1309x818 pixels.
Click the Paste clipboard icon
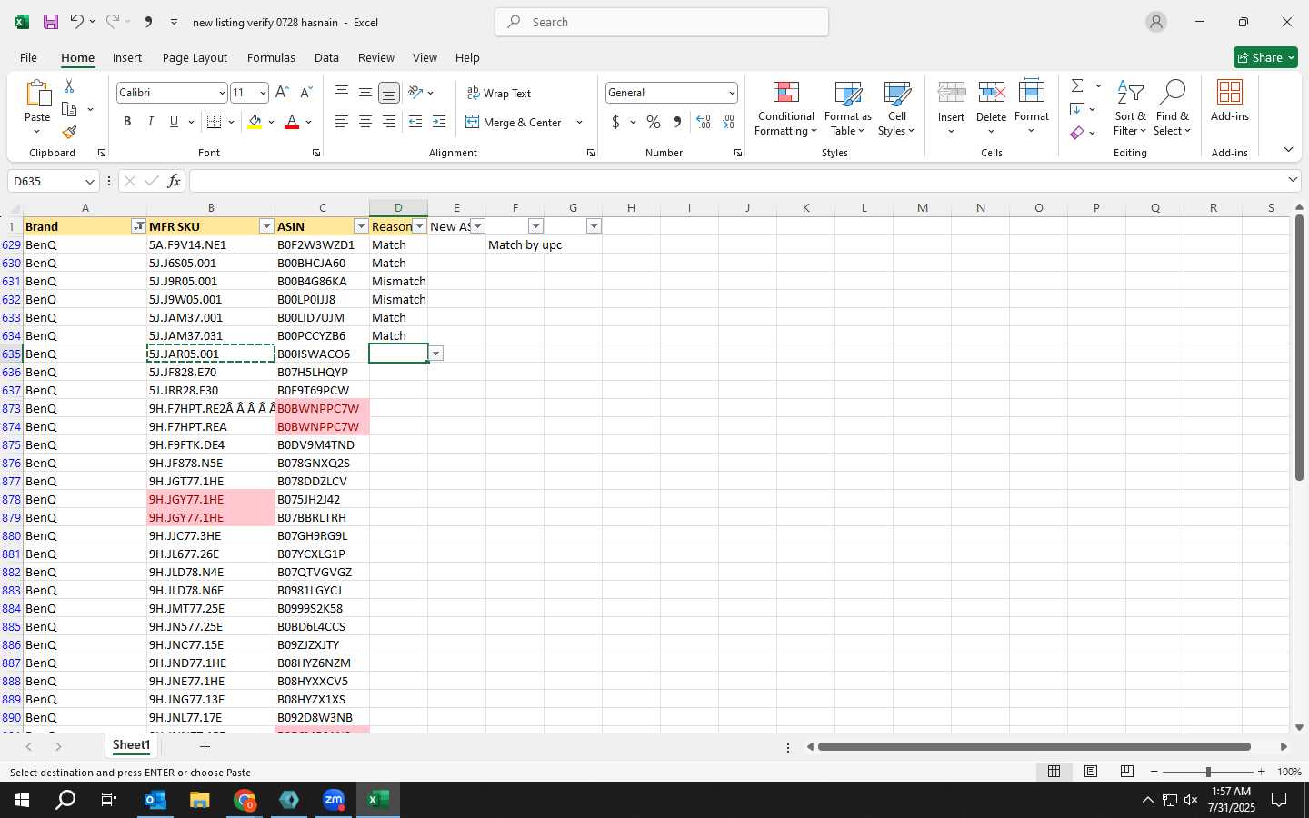[37, 94]
